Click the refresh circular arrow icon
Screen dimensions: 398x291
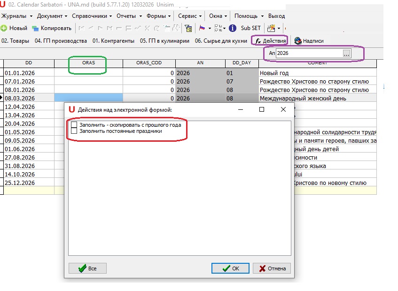pyautogui.click(x=156, y=28)
